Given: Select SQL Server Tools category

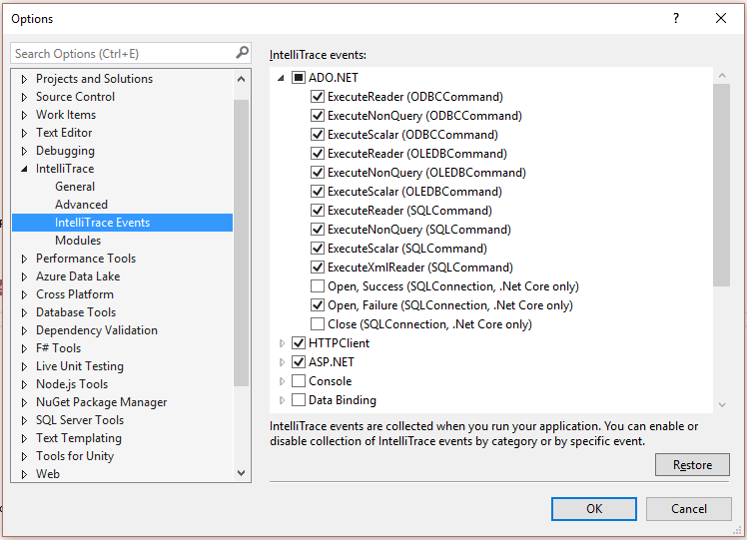Looking at the screenshot, I should (80, 420).
